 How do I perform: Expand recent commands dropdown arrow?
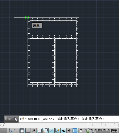coord(26,119)
